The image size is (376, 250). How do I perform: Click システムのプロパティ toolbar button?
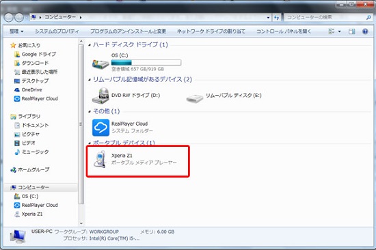pos(57,31)
